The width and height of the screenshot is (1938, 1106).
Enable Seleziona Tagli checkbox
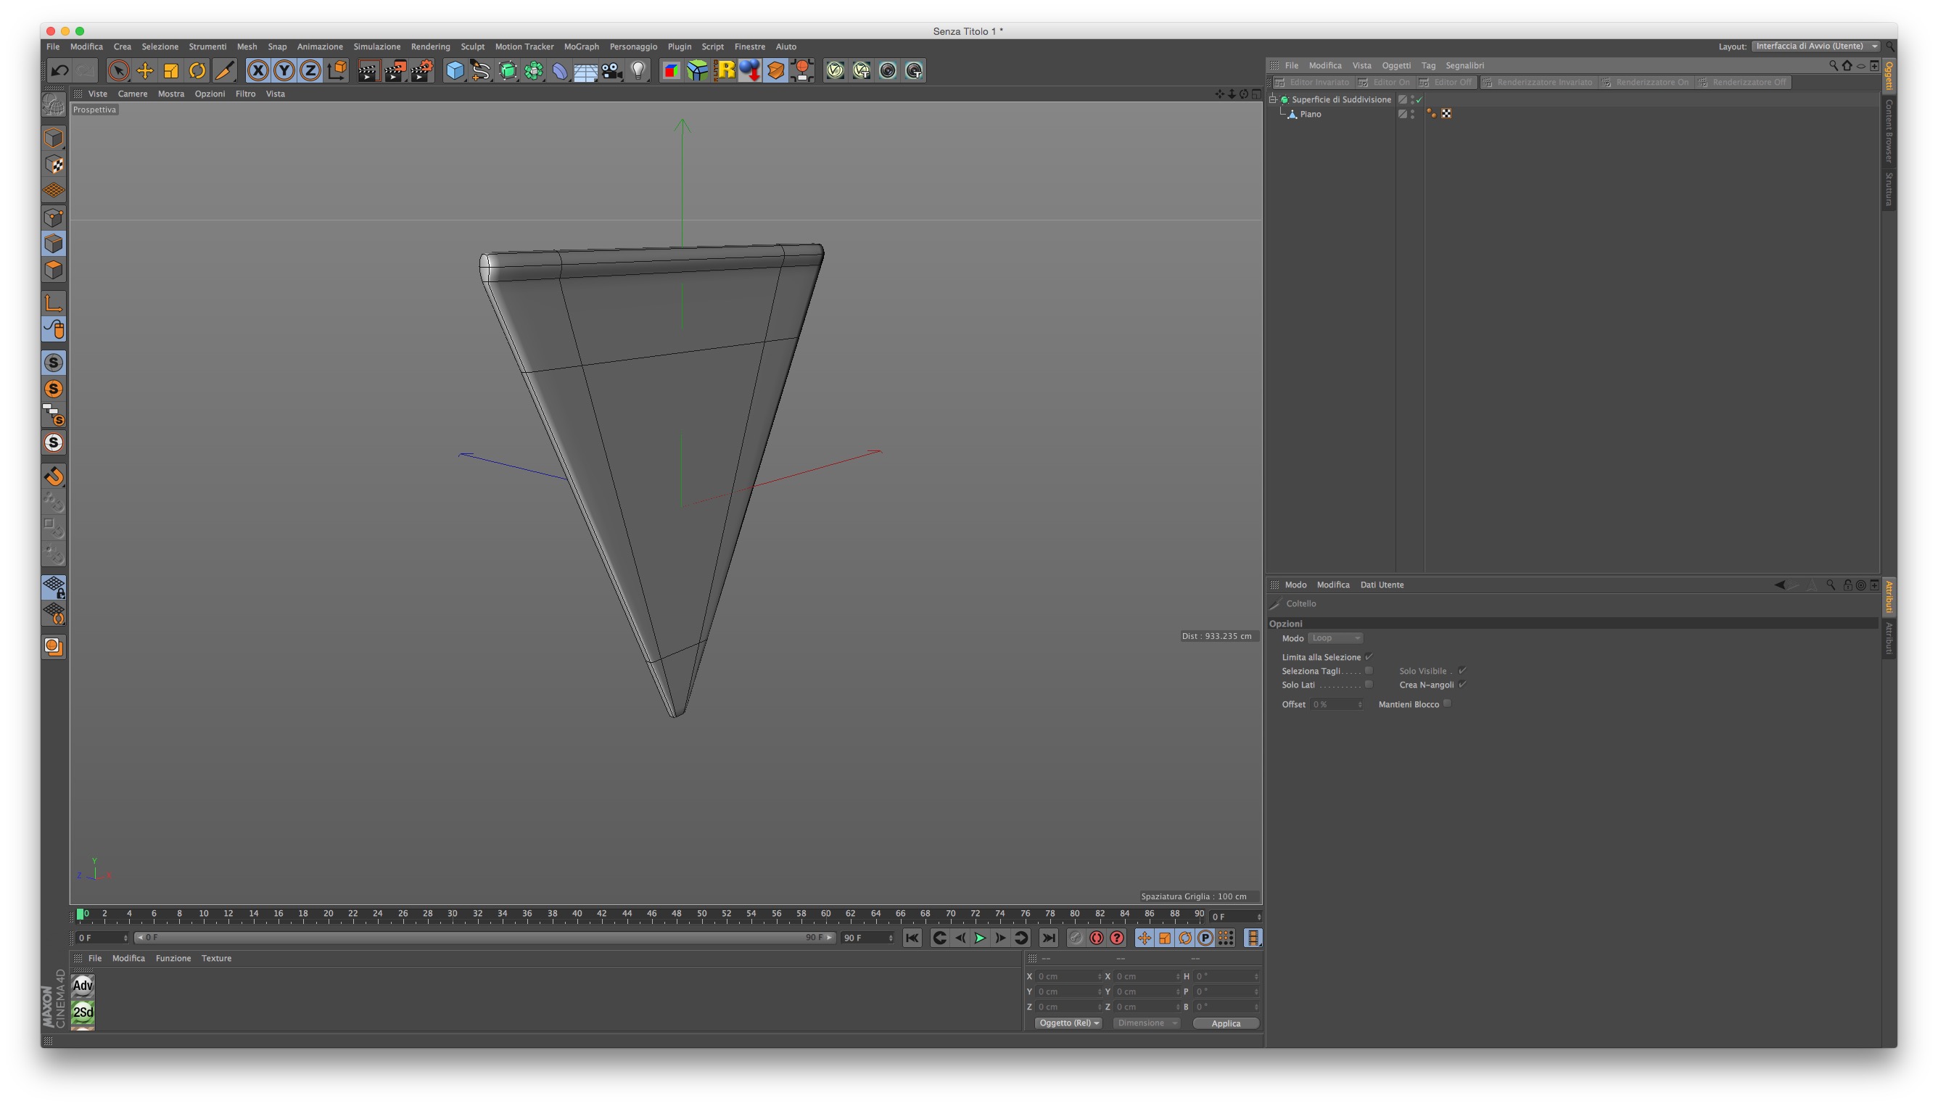point(1368,671)
